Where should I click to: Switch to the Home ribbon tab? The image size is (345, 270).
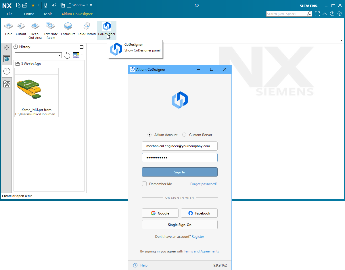pos(29,14)
